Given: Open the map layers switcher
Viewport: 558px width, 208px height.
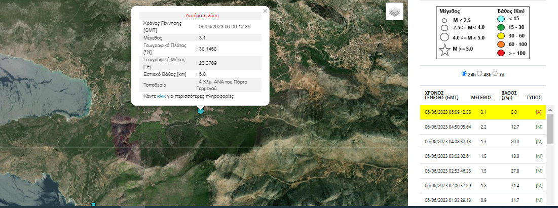Looking at the screenshot, I should tap(394, 11).
